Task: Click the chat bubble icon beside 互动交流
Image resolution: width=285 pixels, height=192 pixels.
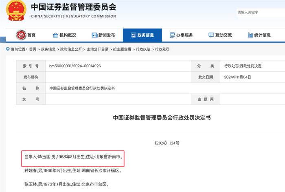Action: pos(211,35)
